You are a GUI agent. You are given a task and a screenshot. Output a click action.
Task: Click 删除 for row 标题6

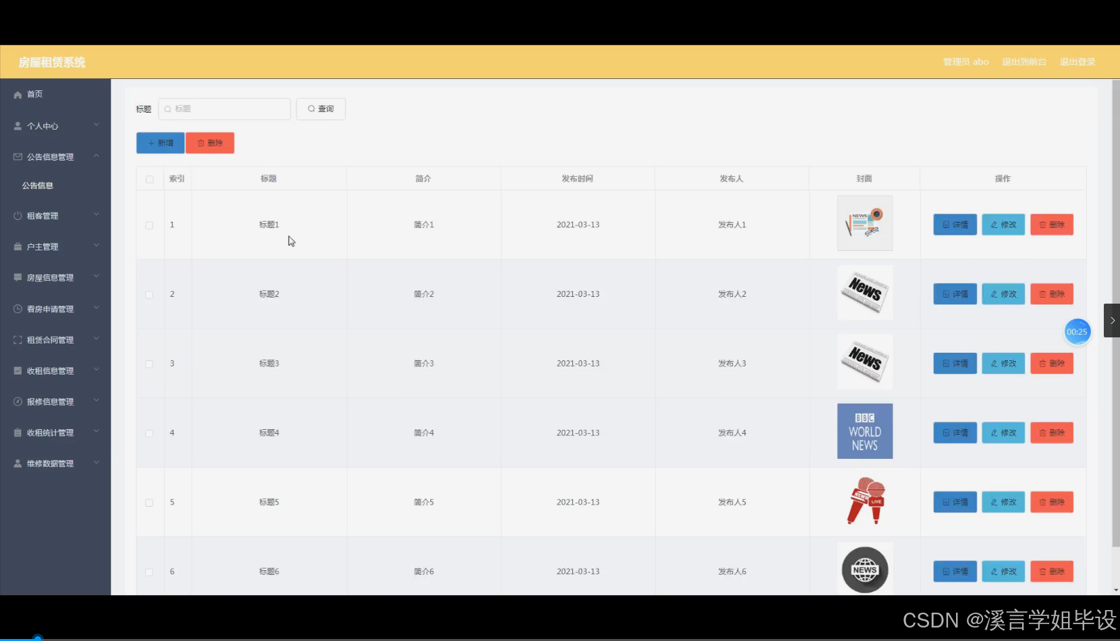point(1052,572)
